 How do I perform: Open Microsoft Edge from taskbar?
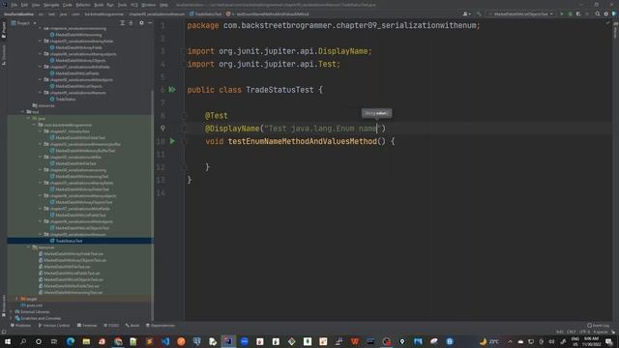[x=71, y=341]
